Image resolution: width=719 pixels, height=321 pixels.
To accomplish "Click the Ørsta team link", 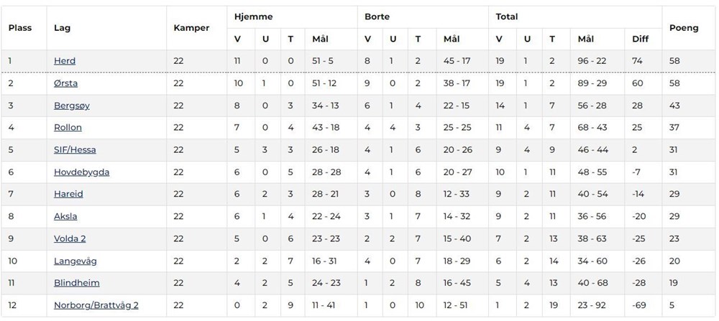I will click(65, 83).
